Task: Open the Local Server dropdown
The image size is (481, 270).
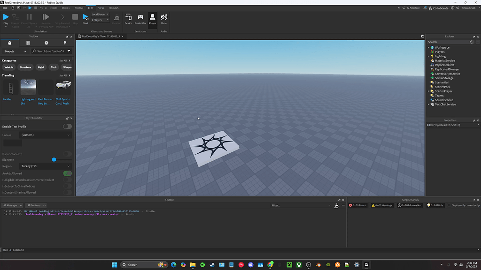Action: pos(100,15)
